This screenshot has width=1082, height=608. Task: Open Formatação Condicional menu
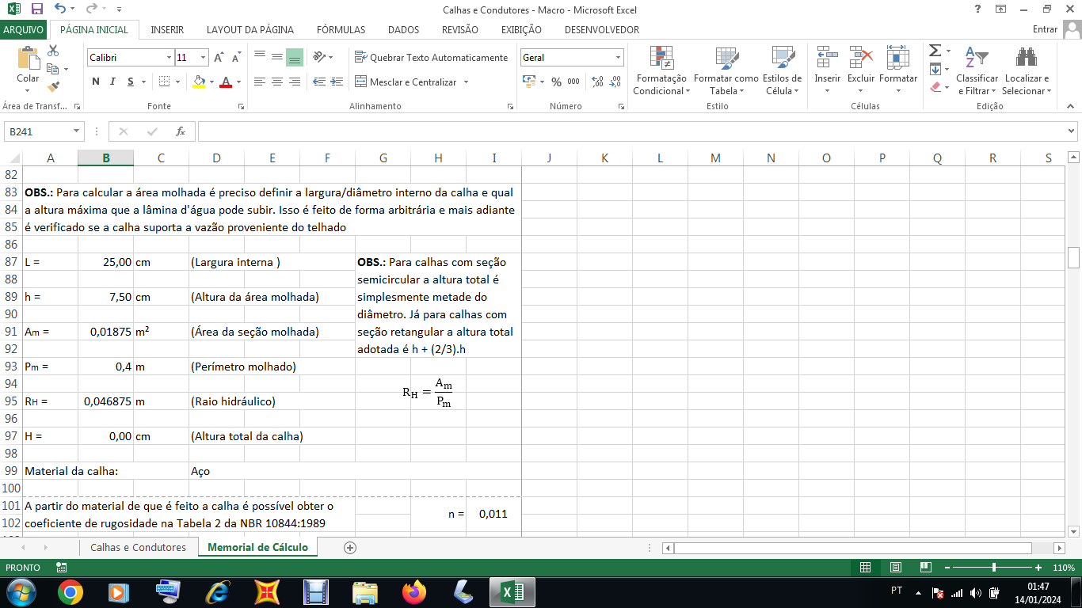(661, 72)
